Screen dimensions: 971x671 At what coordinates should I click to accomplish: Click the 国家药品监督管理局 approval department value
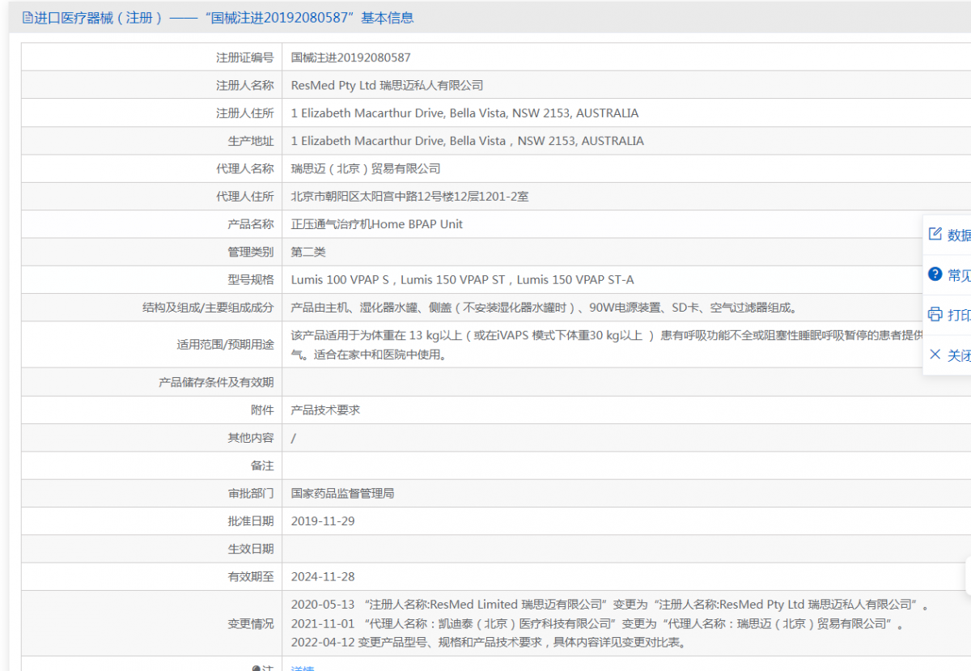click(342, 493)
